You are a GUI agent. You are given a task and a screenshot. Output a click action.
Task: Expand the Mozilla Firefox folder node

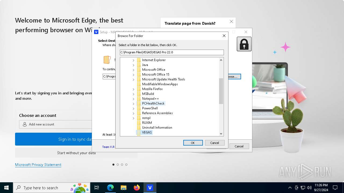pyautogui.click(x=133, y=89)
